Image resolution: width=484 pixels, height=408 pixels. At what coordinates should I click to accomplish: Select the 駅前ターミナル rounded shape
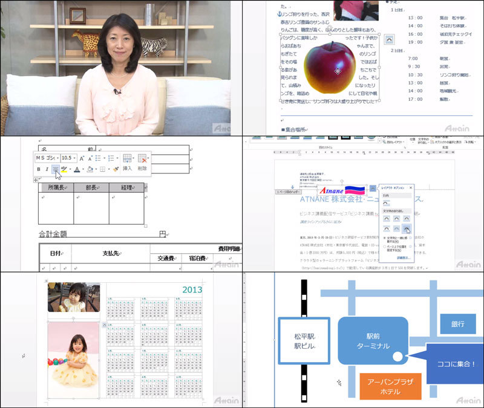point(373,341)
